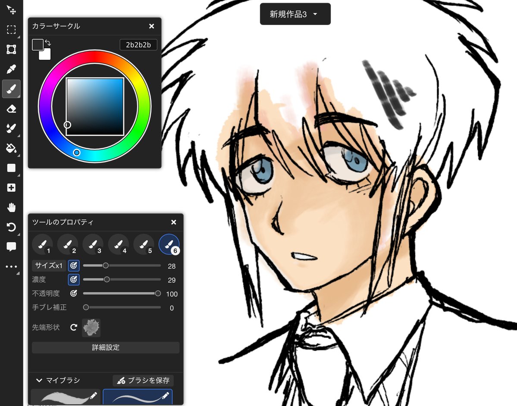Click the hex color field 2b2b2b
Screen dimensions: 517x406
138,45
